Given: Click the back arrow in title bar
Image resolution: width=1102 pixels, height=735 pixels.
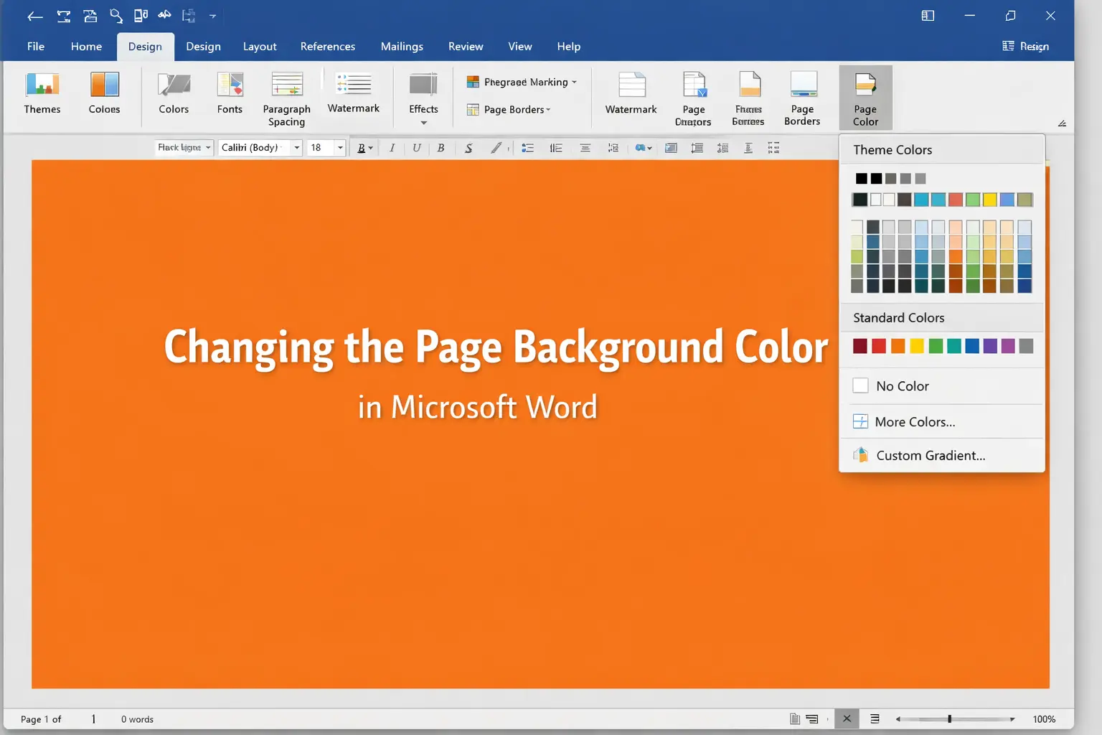Looking at the screenshot, I should click(34, 16).
